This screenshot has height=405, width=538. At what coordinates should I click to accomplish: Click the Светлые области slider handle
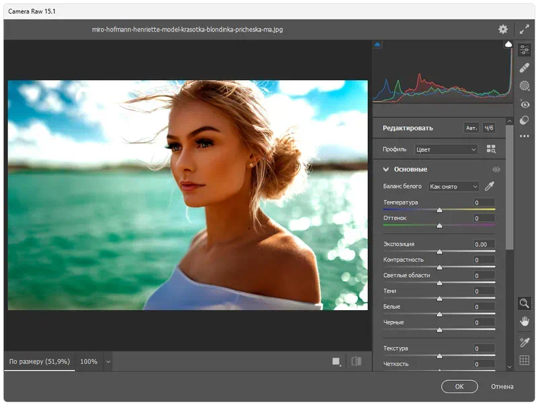click(439, 283)
